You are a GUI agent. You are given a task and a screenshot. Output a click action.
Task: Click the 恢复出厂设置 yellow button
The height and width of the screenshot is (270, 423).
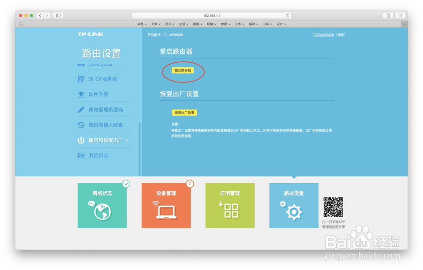[x=184, y=113]
